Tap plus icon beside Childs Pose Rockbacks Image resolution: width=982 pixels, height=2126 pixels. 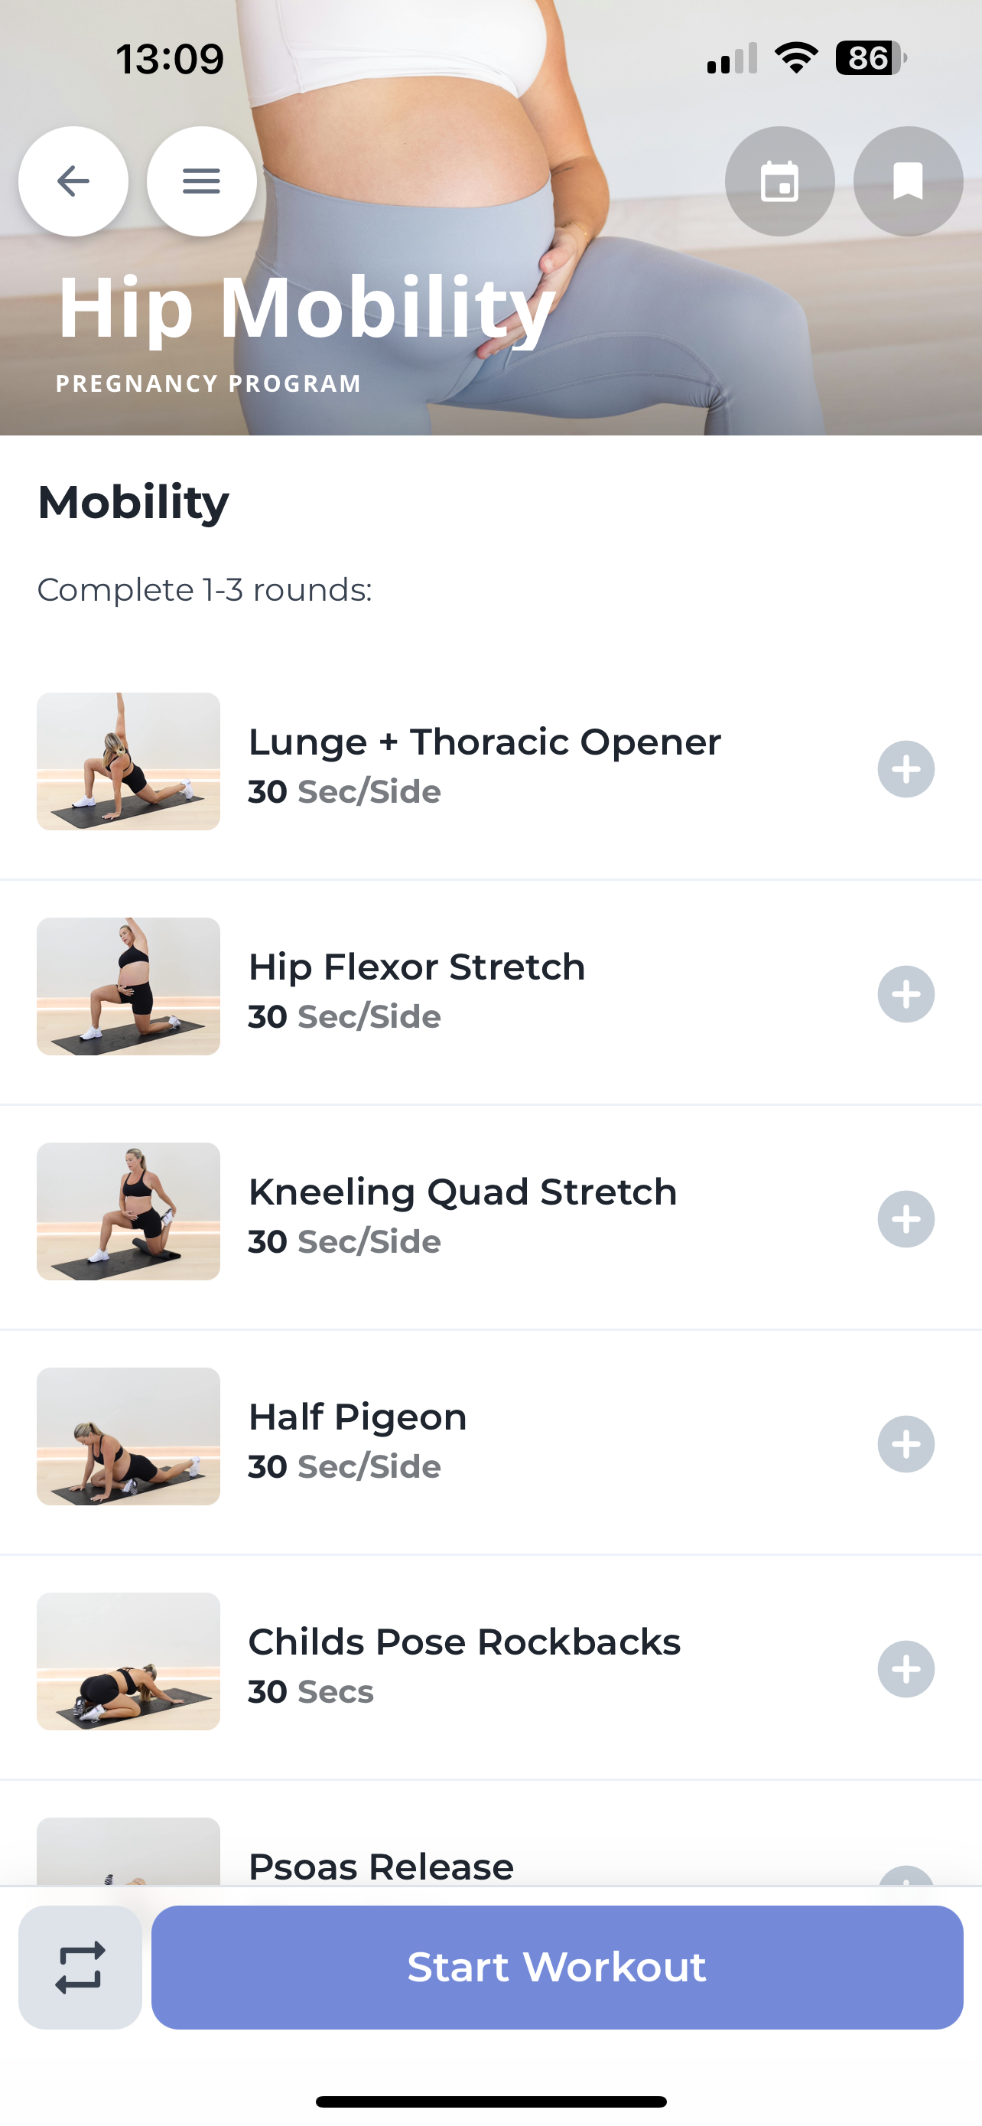click(x=906, y=1669)
